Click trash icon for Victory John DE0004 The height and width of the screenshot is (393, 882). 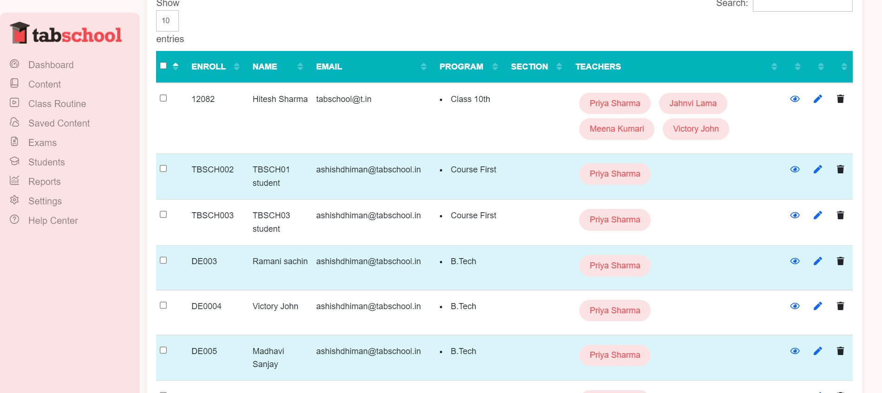pos(840,306)
